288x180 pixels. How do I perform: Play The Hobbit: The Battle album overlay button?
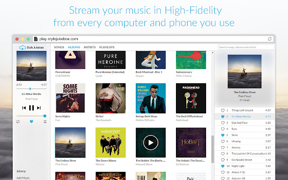tap(151, 143)
